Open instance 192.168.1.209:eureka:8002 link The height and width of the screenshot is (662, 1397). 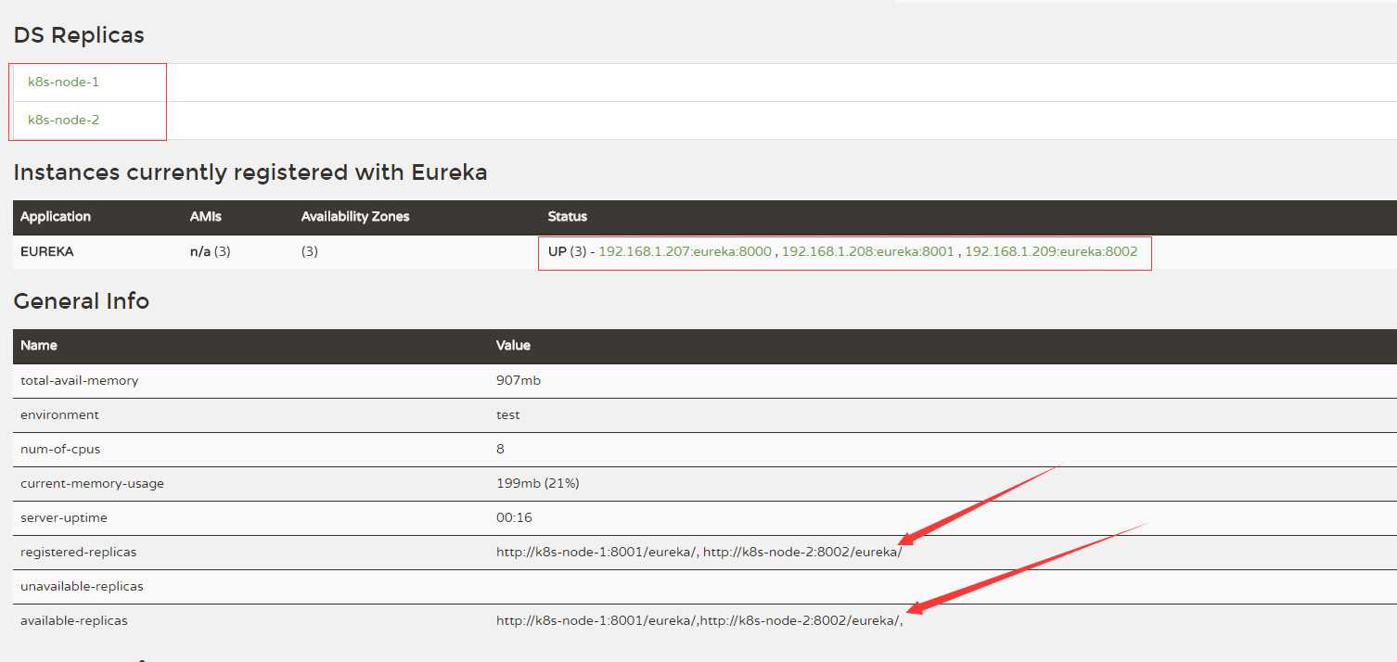(x=1051, y=251)
